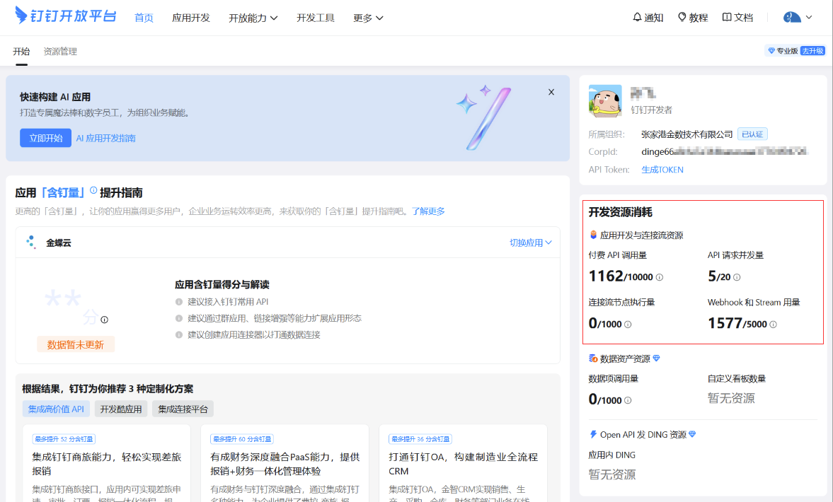Click the 金蝶云 app icon
This screenshot has height=502, width=833.
pyautogui.click(x=31, y=242)
